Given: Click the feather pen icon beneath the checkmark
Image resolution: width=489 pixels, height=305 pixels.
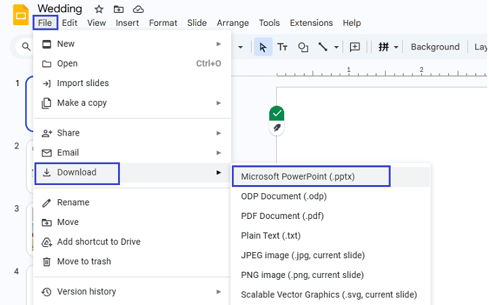Looking at the screenshot, I should (x=277, y=127).
